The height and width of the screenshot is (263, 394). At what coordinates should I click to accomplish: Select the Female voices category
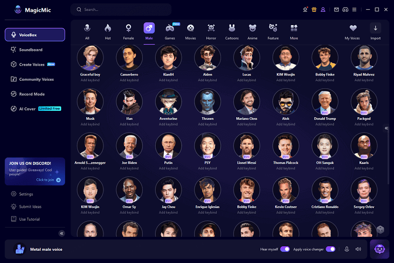point(129,32)
